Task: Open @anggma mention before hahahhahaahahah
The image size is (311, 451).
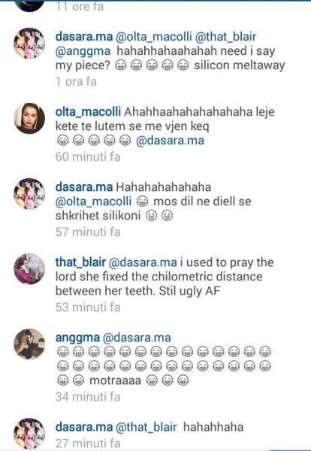Action: [83, 51]
